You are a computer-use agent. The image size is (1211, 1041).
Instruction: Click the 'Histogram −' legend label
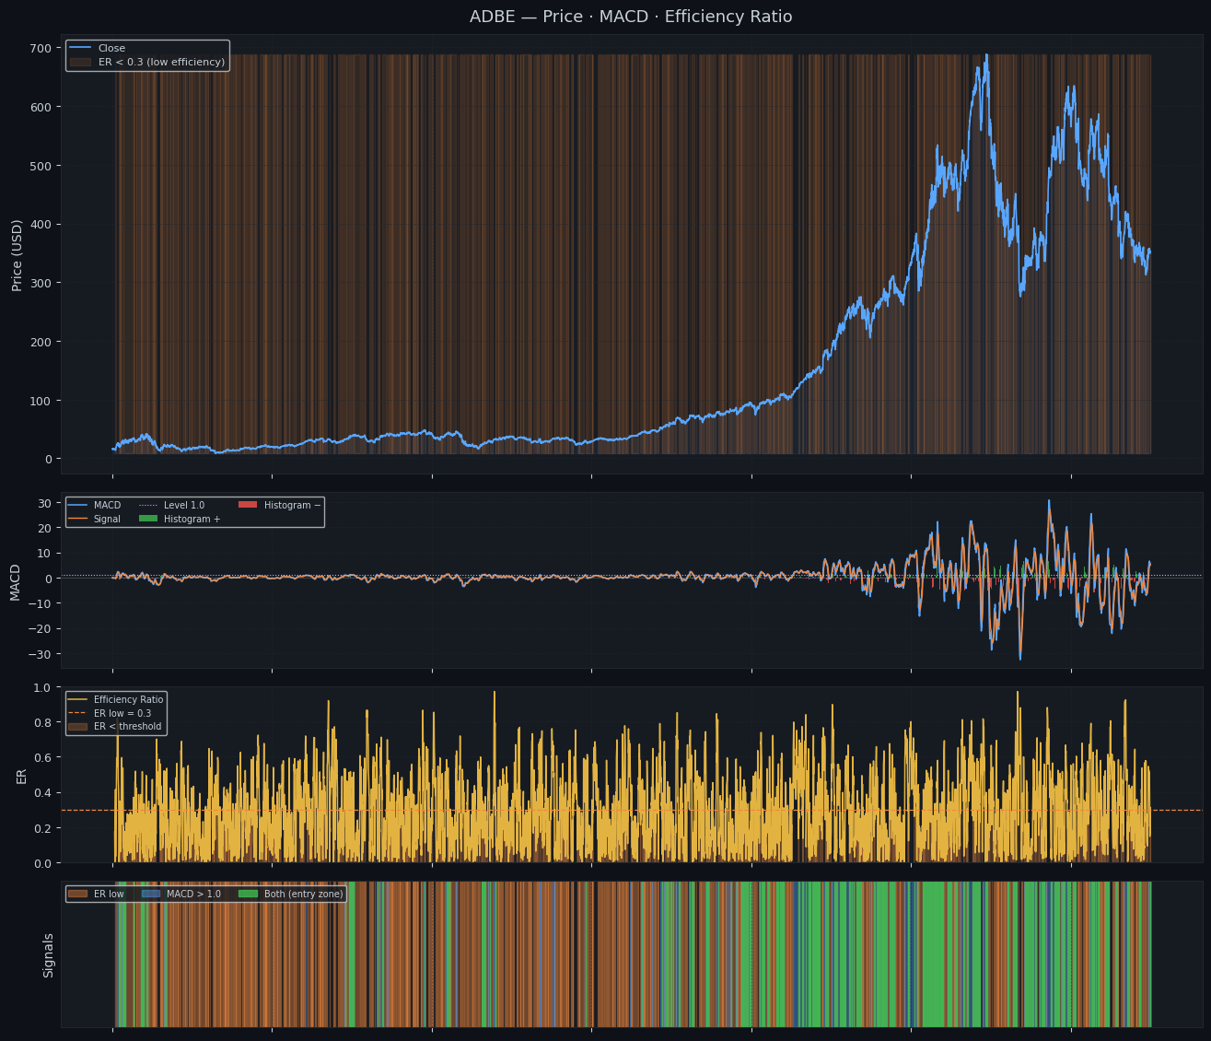point(292,506)
